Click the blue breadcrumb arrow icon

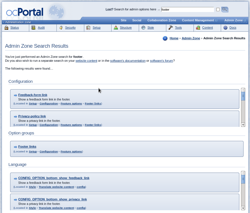click(x=165, y=38)
